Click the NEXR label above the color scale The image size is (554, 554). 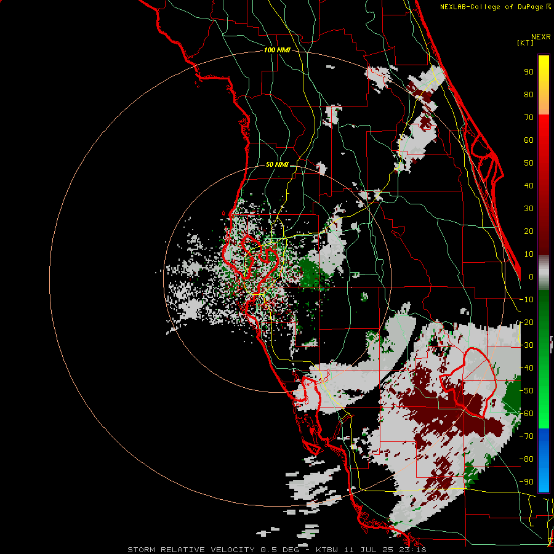coord(541,37)
